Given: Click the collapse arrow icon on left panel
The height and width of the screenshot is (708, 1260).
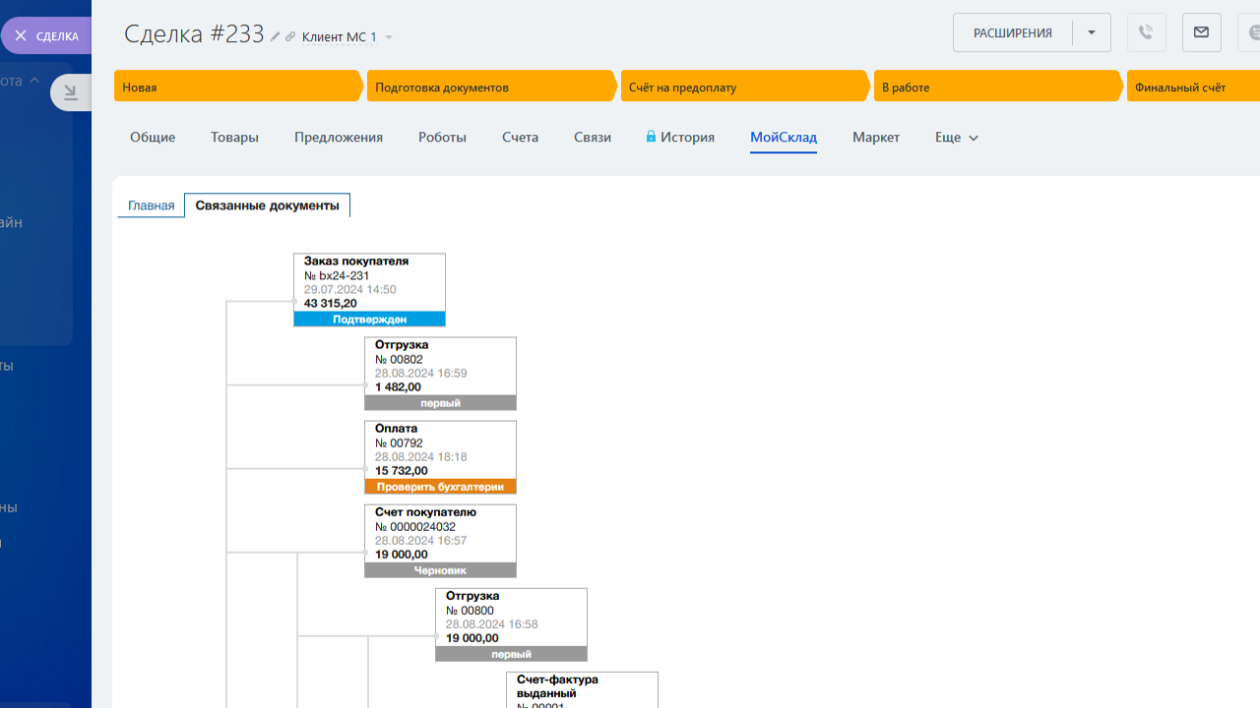Looking at the screenshot, I should (70, 92).
